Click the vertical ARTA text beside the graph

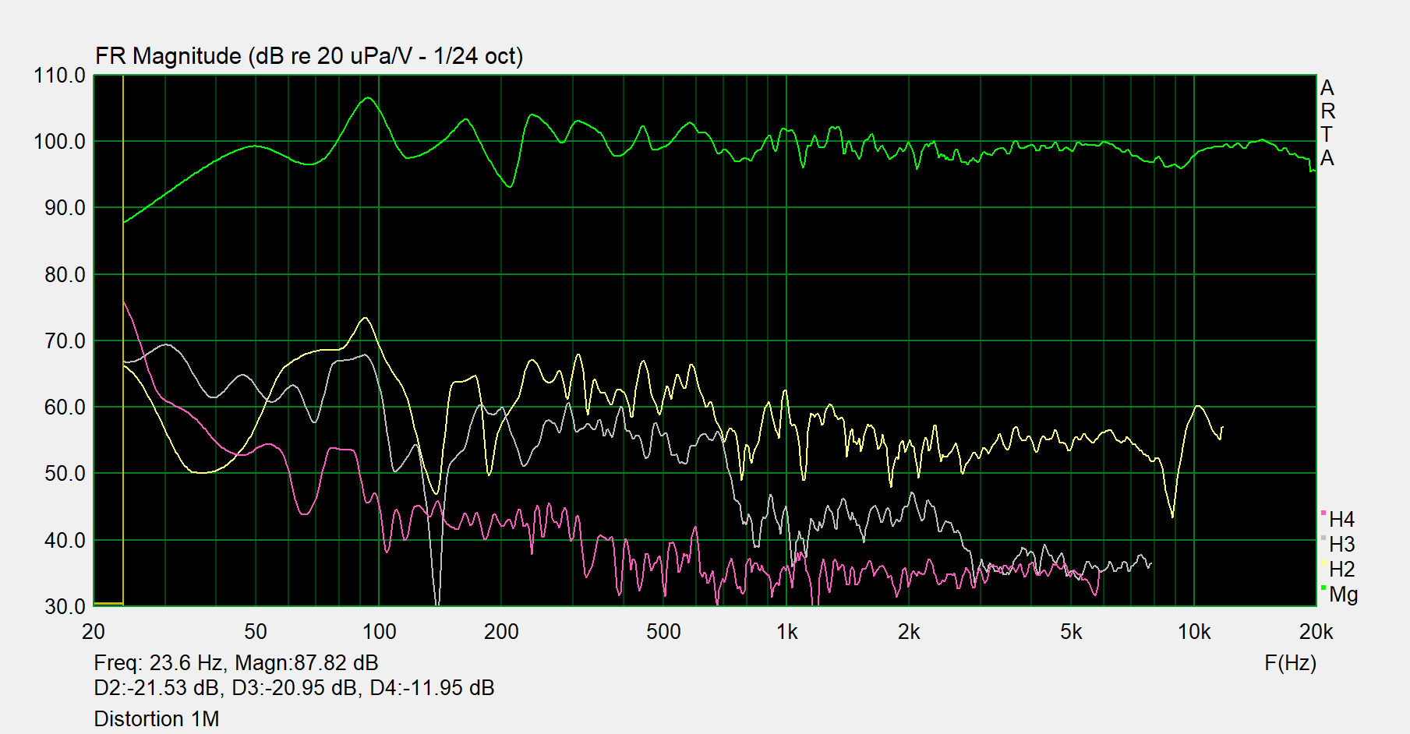point(1327,123)
